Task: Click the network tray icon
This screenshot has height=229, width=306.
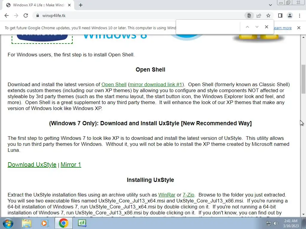Action: (x=269, y=223)
